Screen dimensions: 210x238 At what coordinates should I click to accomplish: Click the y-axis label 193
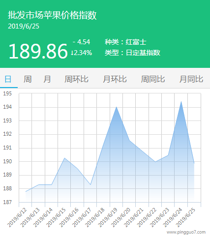click(x=7, y=120)
